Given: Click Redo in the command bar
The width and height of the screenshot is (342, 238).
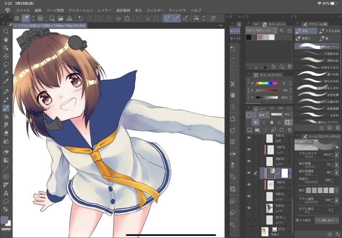Looking at the screenshot, I should click(x=89, y=18).
